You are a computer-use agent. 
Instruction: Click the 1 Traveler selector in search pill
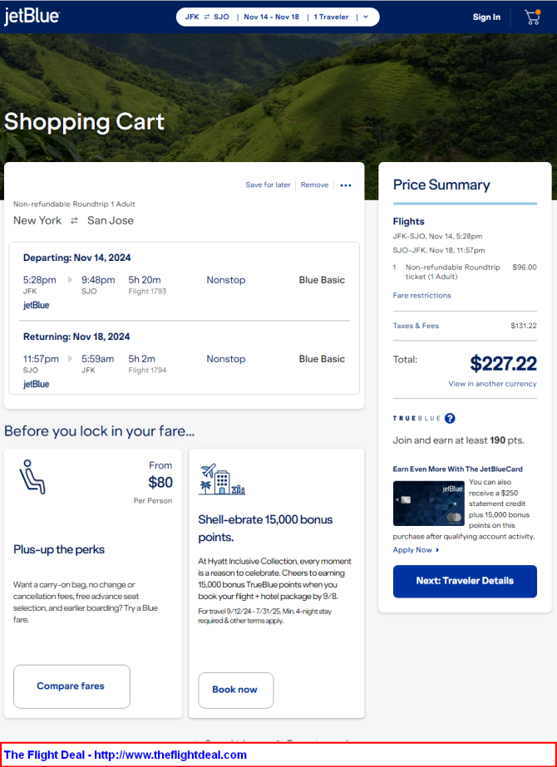[331, 17]
